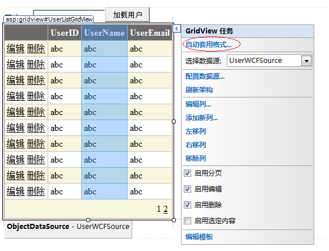The image size is (329, 251).
Task: Click GridView bottom-center resize handle
Action: (88, 220)
